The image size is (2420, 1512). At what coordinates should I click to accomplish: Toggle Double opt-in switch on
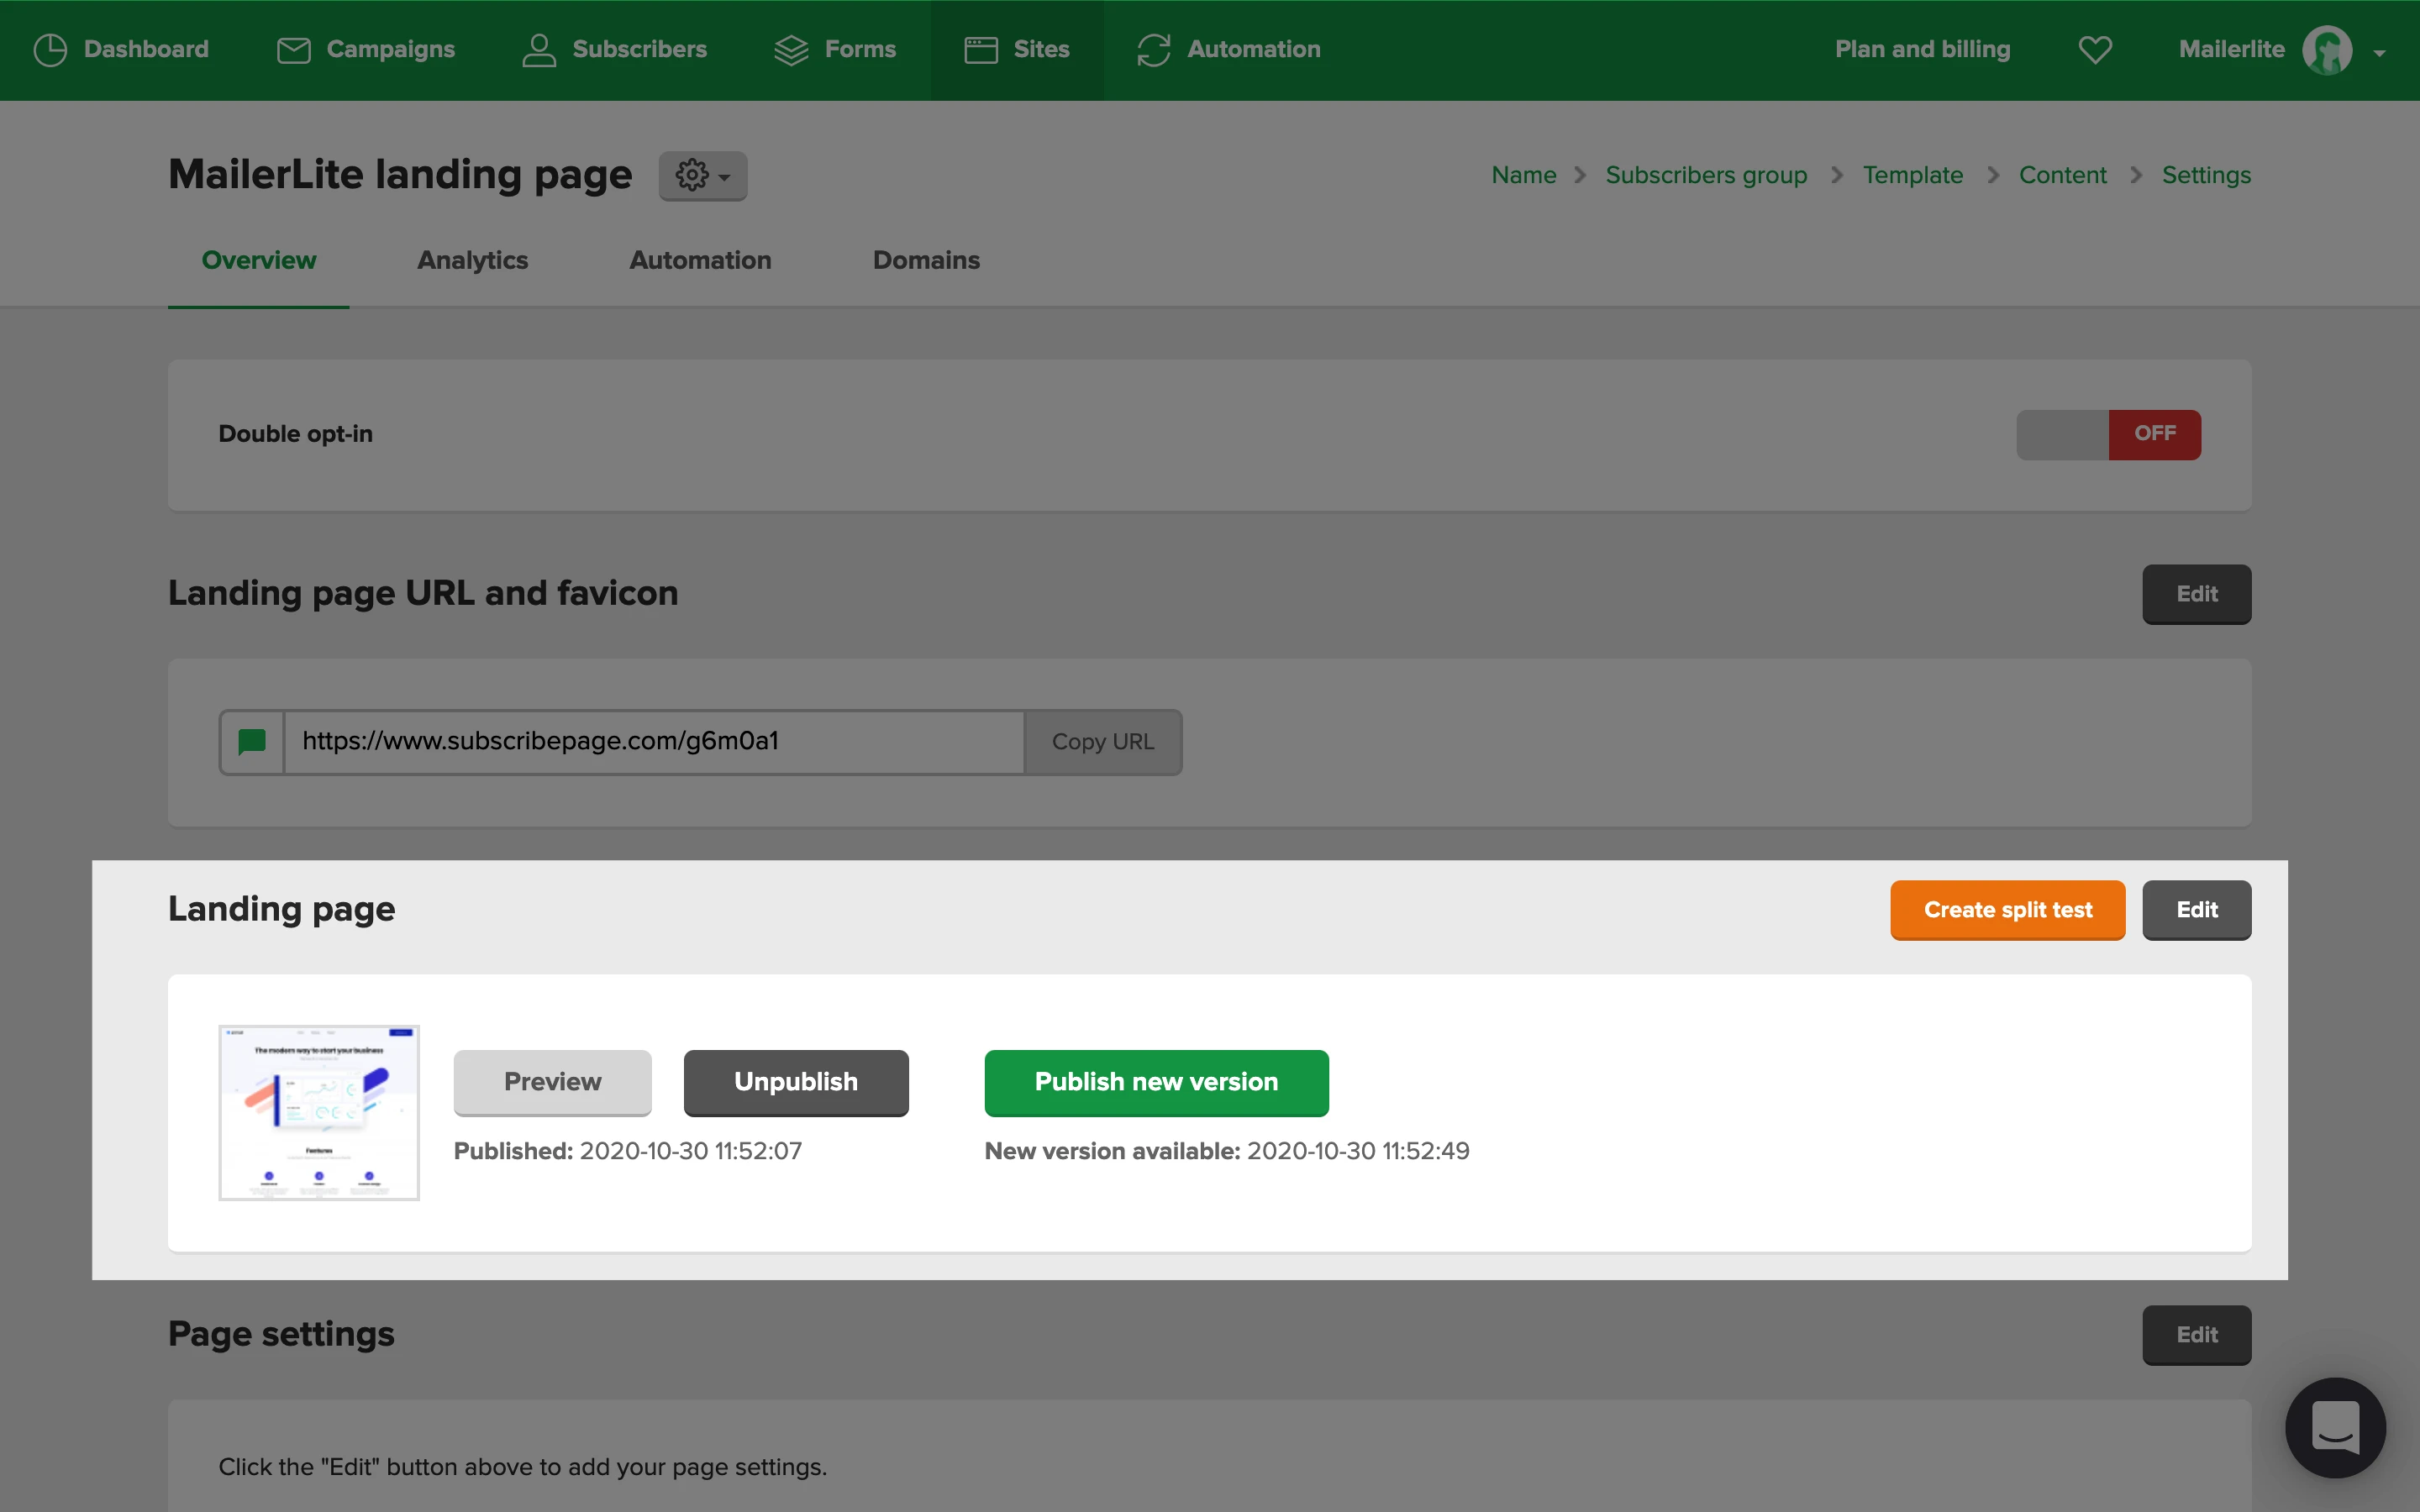coord(2108,434)
